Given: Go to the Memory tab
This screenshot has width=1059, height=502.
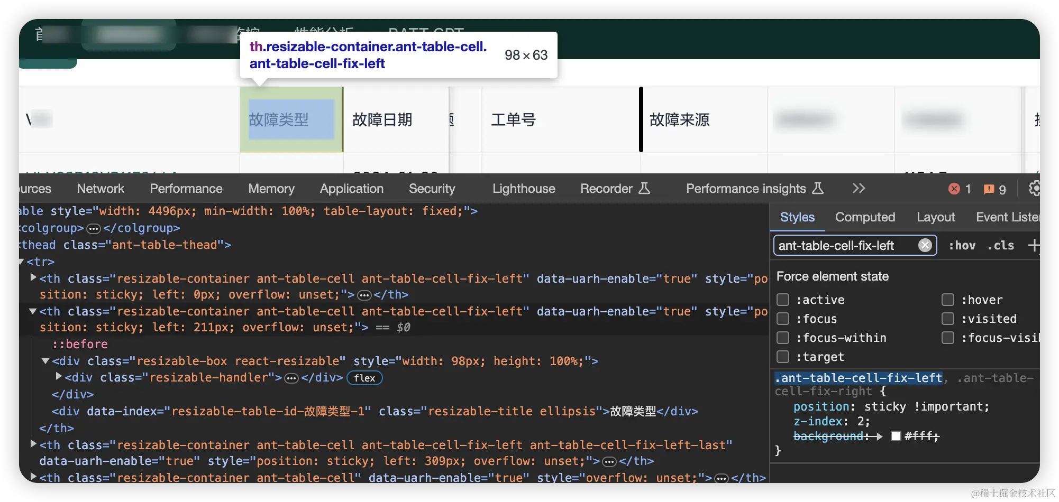Looking at the screenshot, I should (x=271, y=189).
